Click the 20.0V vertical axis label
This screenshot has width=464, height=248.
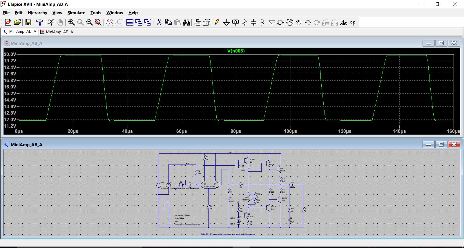pyautogui.click(x=10, y=55)
